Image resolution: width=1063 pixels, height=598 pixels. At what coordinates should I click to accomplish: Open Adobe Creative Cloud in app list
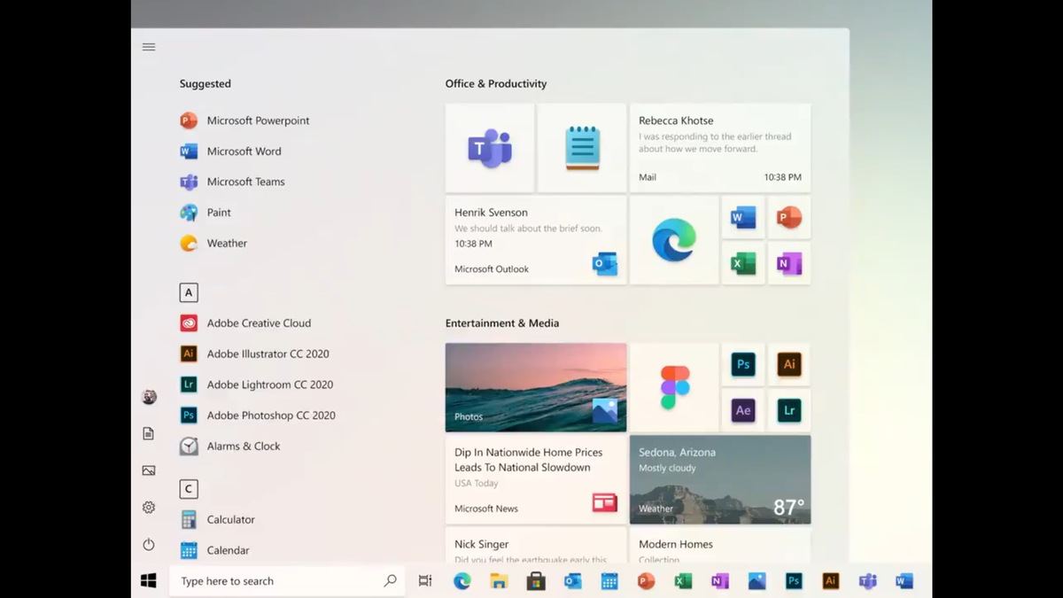[245, 323]
